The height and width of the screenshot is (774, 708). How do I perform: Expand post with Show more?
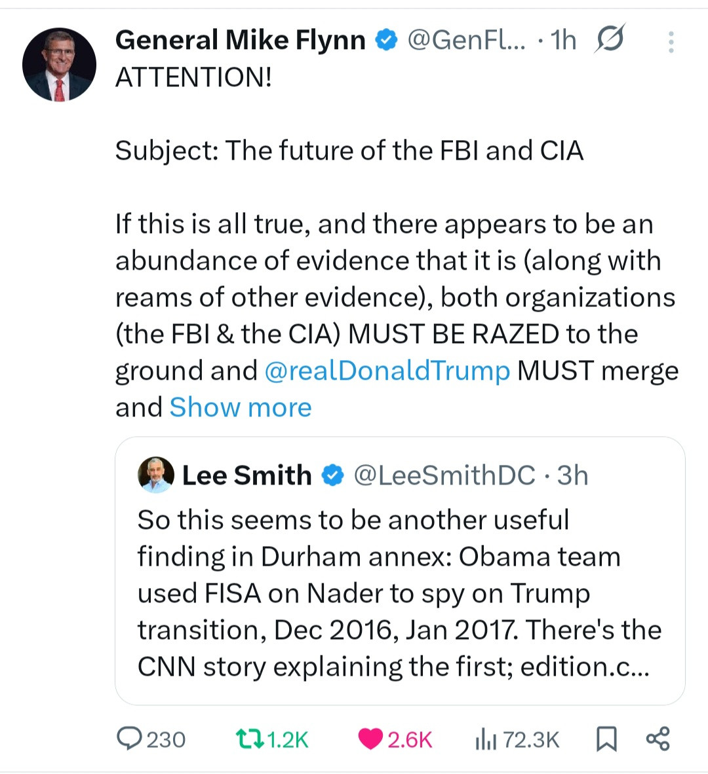(240, 407)
